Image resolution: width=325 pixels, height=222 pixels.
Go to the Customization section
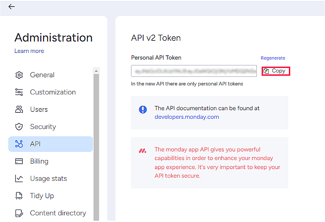tap(53, 92)
